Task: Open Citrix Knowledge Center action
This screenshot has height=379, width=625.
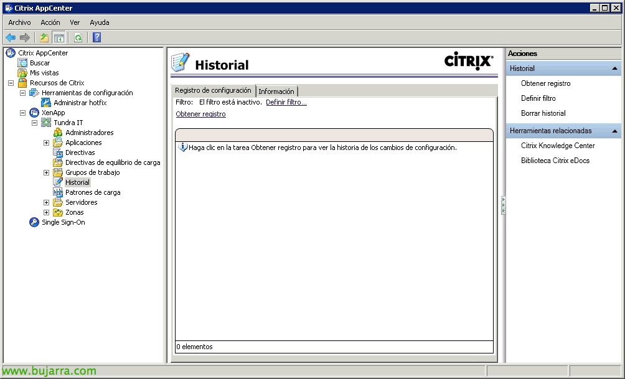Action: (x=558, y=146)
